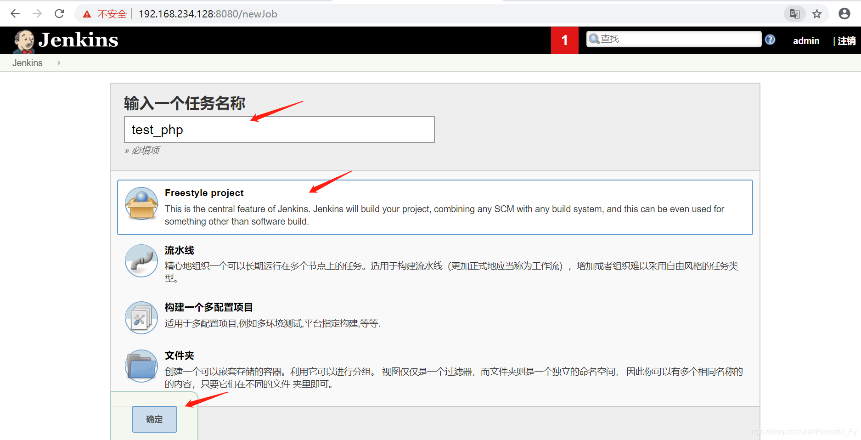Click the Freestyle project box icon
The height and width of the screenshot is (440, 861).
141,203
